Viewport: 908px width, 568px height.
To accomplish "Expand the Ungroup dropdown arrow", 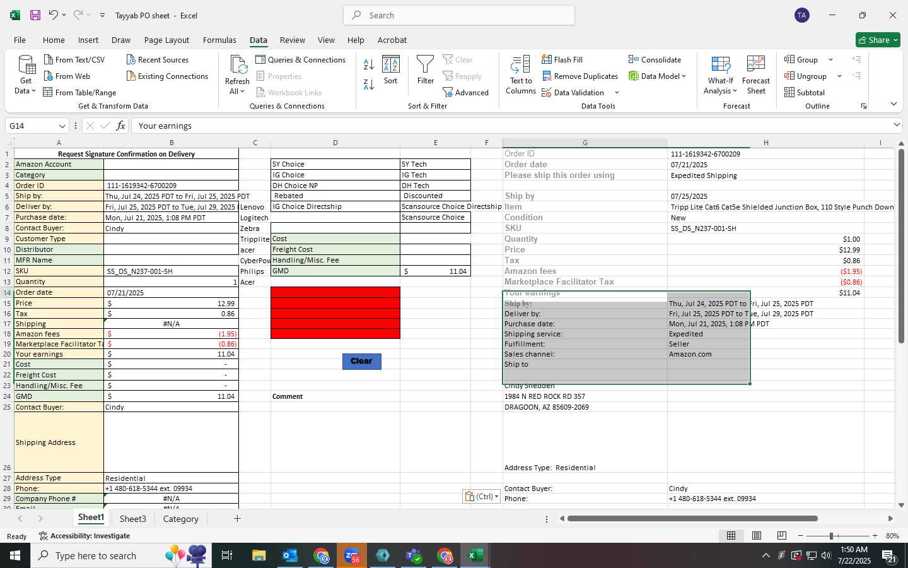I will [839, 76].
